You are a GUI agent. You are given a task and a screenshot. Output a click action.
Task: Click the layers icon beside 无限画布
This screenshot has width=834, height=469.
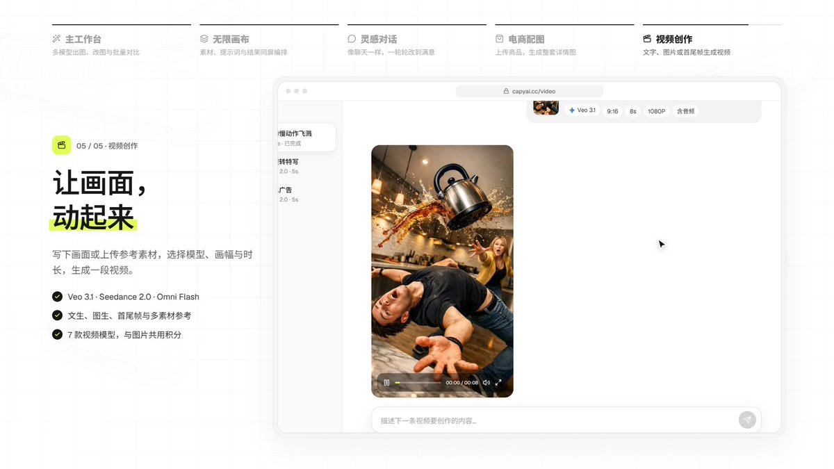click(204, 39)
